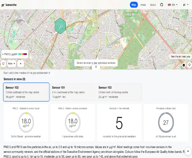Click the scroll to top arrow button
The height and width of the screenshot is (158, 192).
tap(188, 151)
